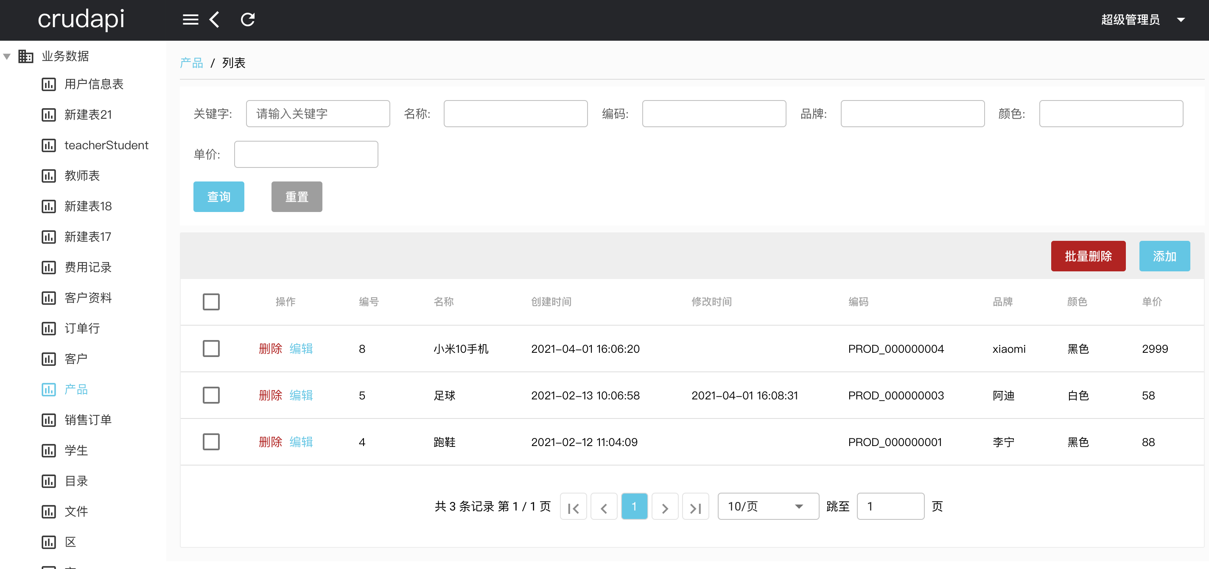The height and width of the screenshot is (569, 1209).
Task: Click the 批量删除 button
Action: (1088, 256)
